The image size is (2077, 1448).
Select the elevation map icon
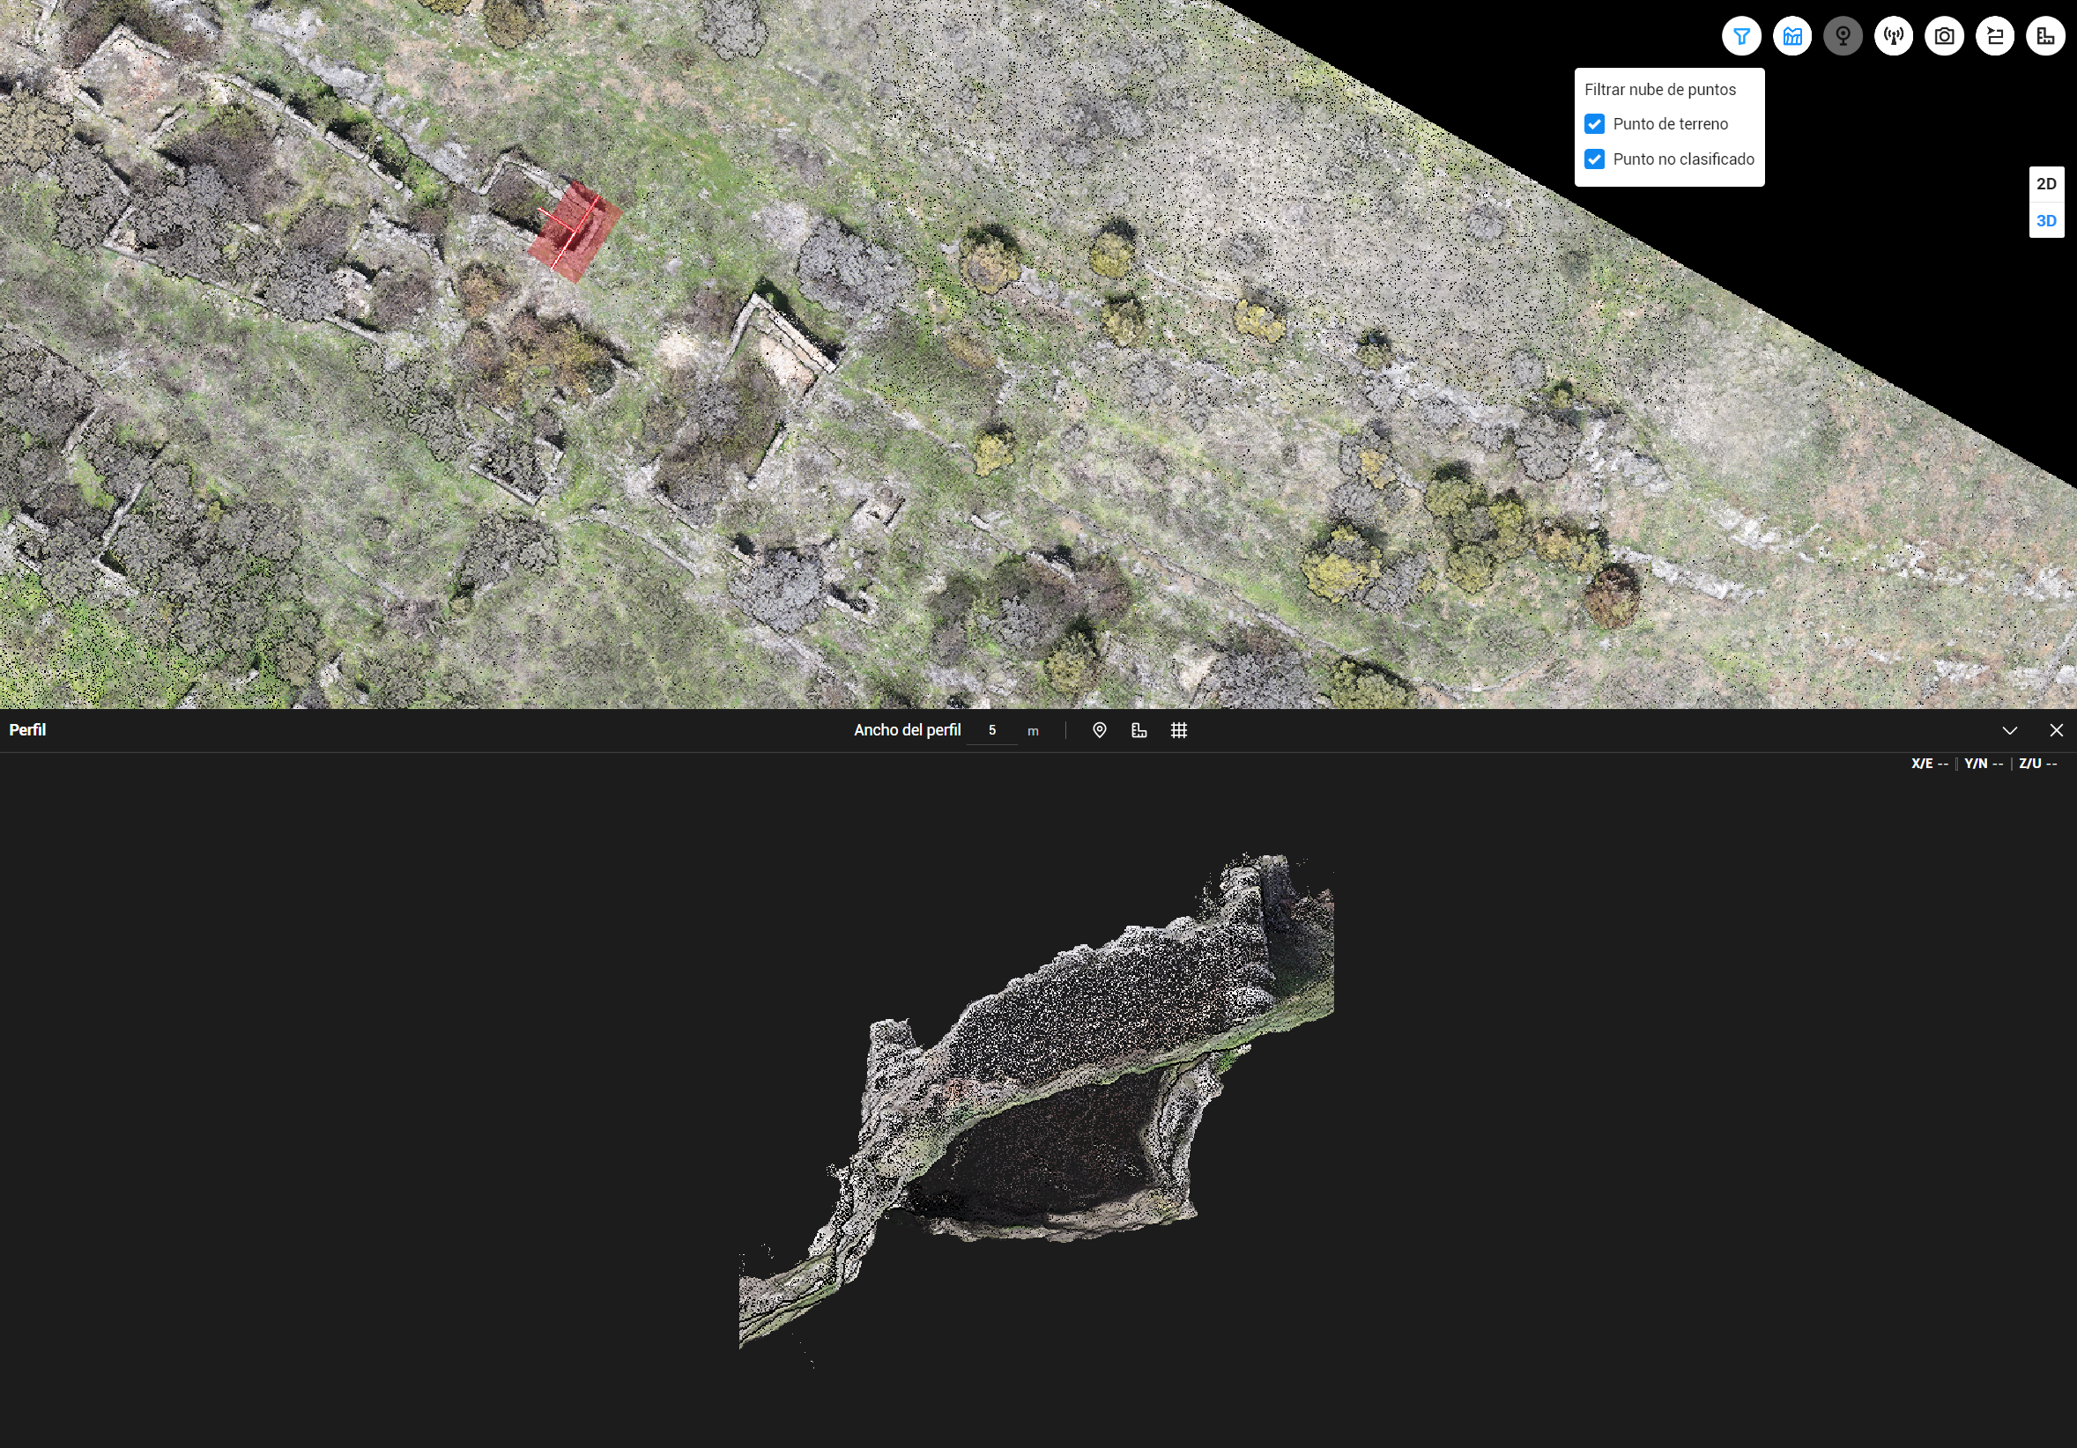click(x=1792, y=36)
